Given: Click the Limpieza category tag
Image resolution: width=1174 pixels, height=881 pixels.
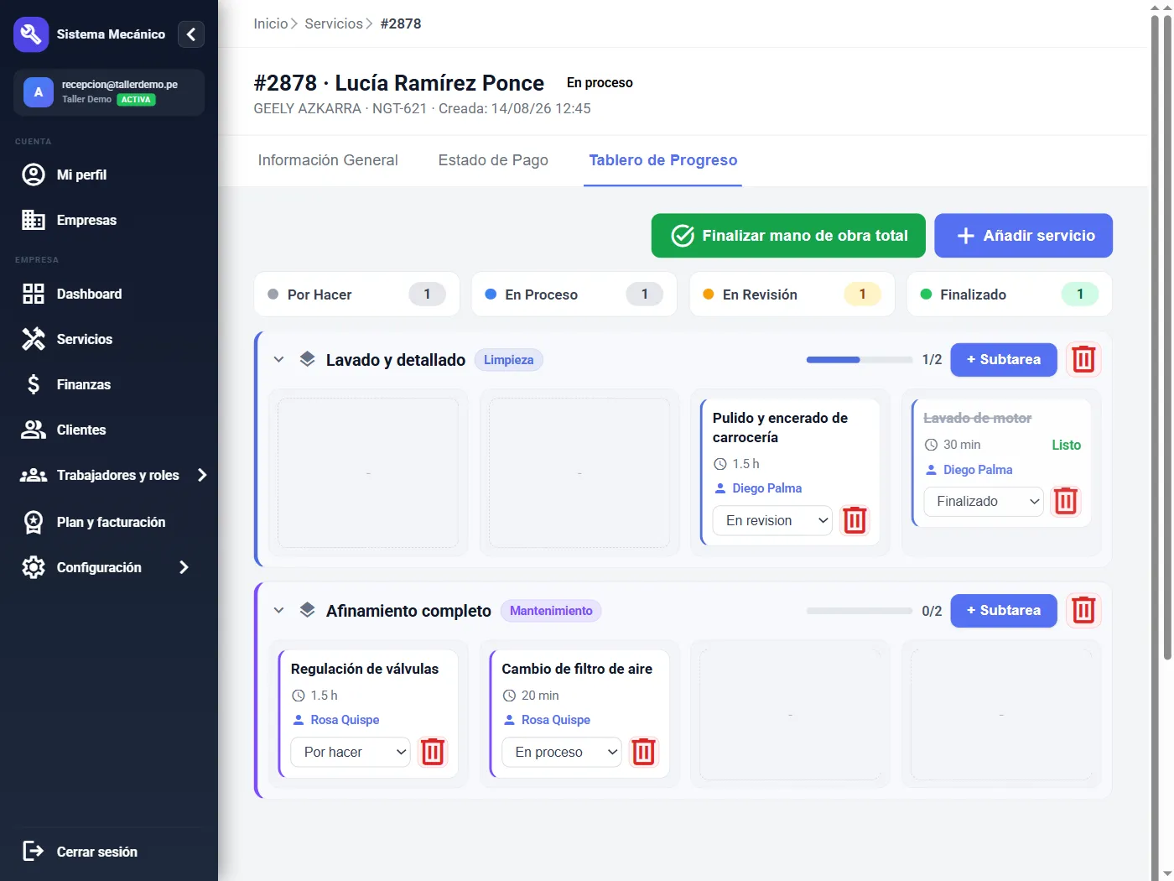Looking at the screenshot, I should (508, 360).
